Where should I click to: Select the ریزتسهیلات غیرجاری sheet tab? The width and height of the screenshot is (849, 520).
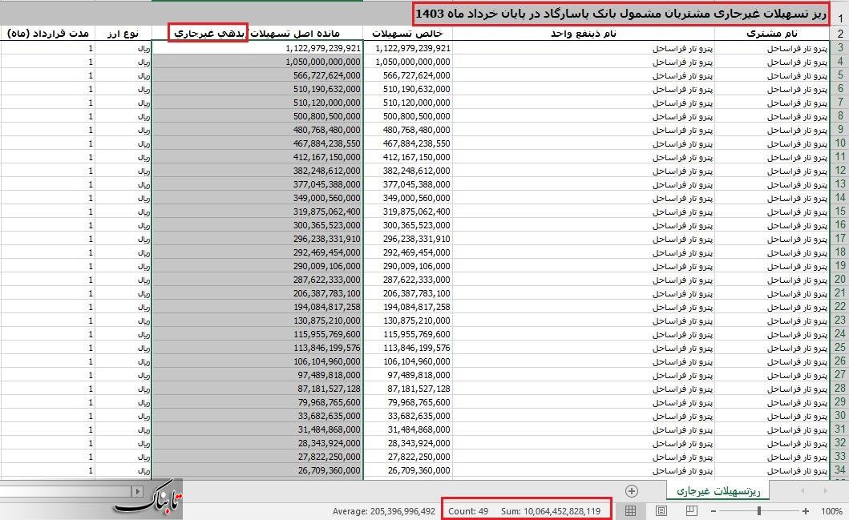(x=718, y=491)
